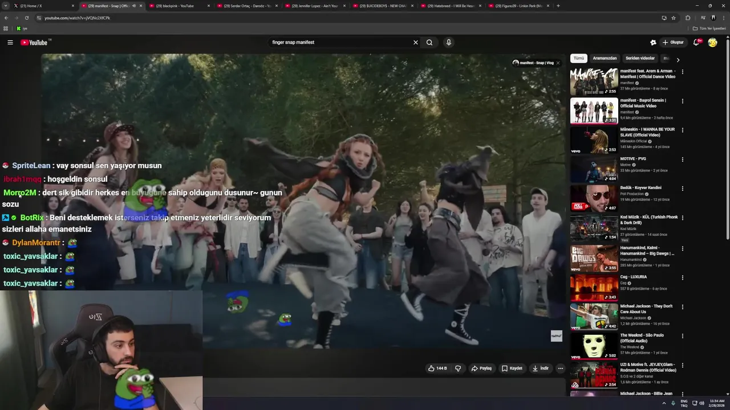Open browser extensions puzzle icon
Screen dimensions: 730x410
coord(688,18)
